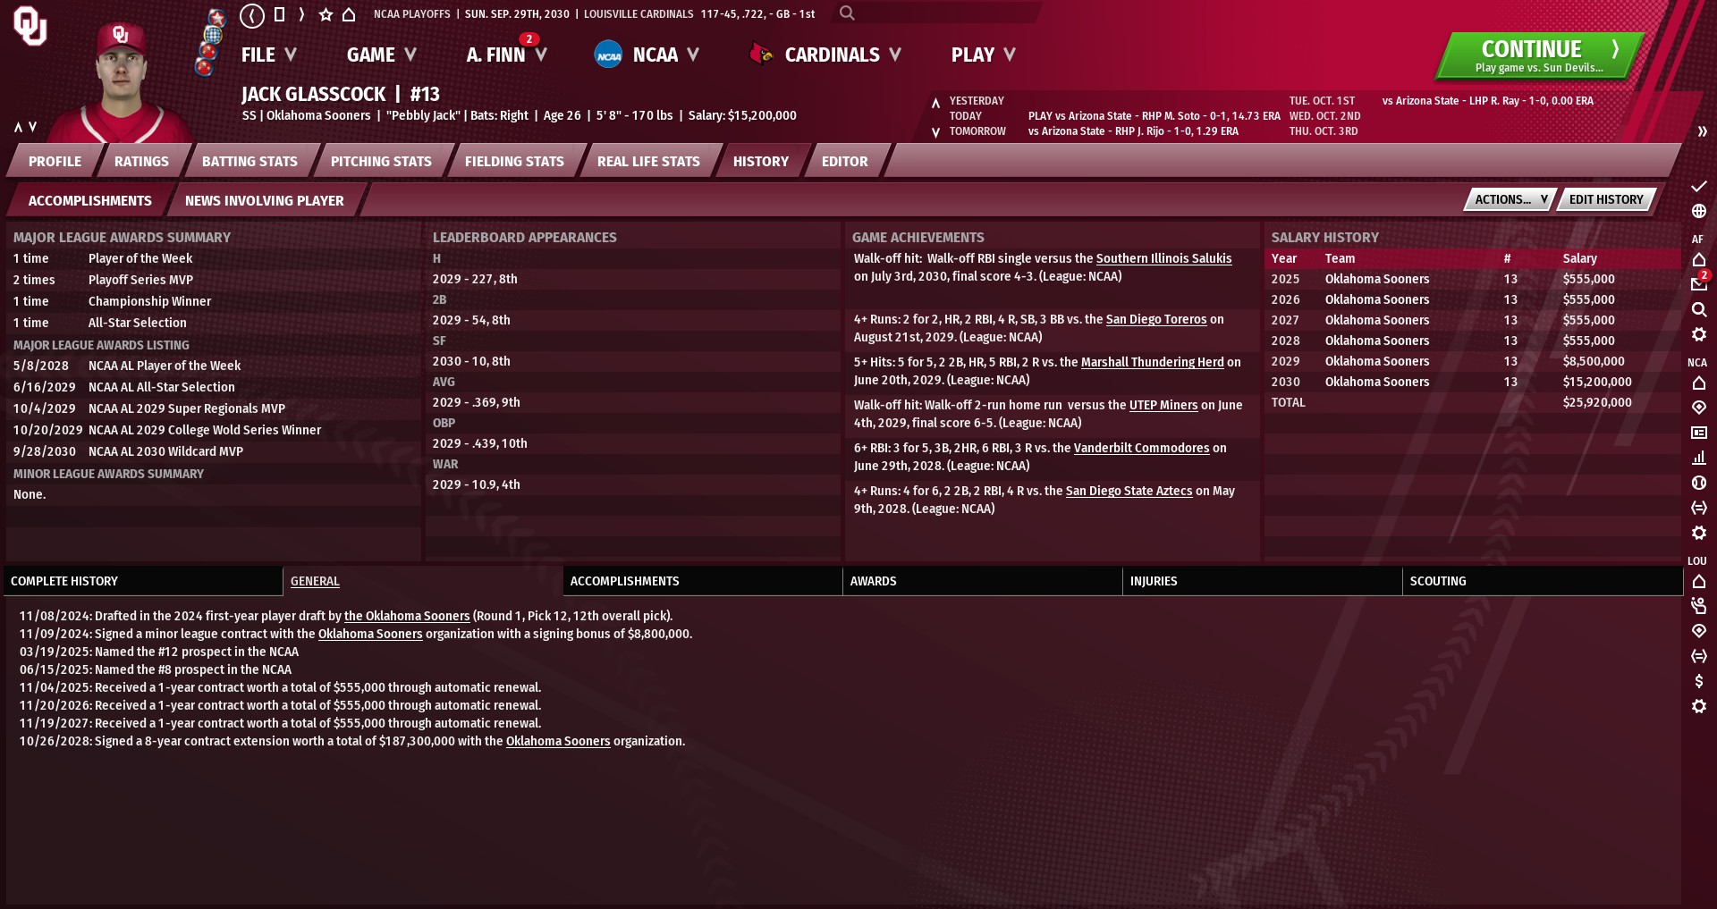The width and height of the screenshot is (1717, 909).
Task: Open the REAL LIFE STATS tab
Action: coord(648,162)
